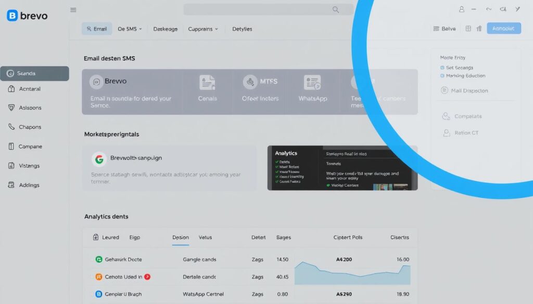Screen dimensions: 533x304
Task: Click the Cisectrs column header
Action: coord(399,237)
